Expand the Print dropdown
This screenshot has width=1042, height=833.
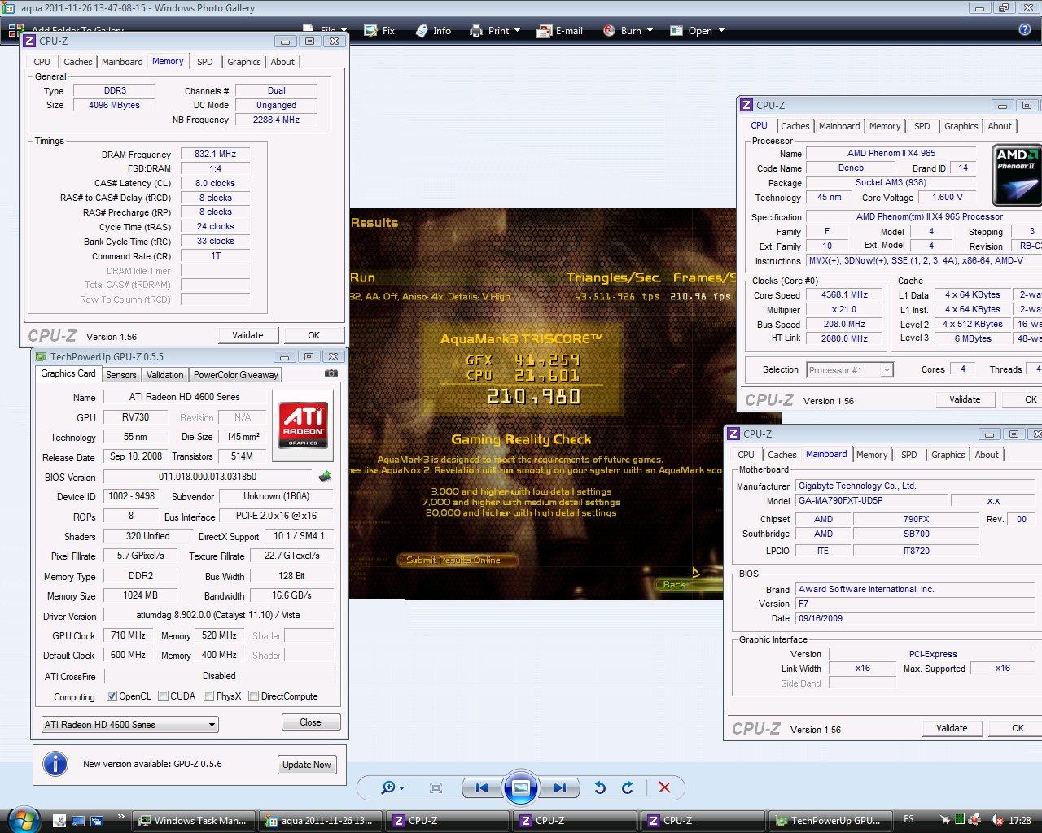click(x=516, y=31)
